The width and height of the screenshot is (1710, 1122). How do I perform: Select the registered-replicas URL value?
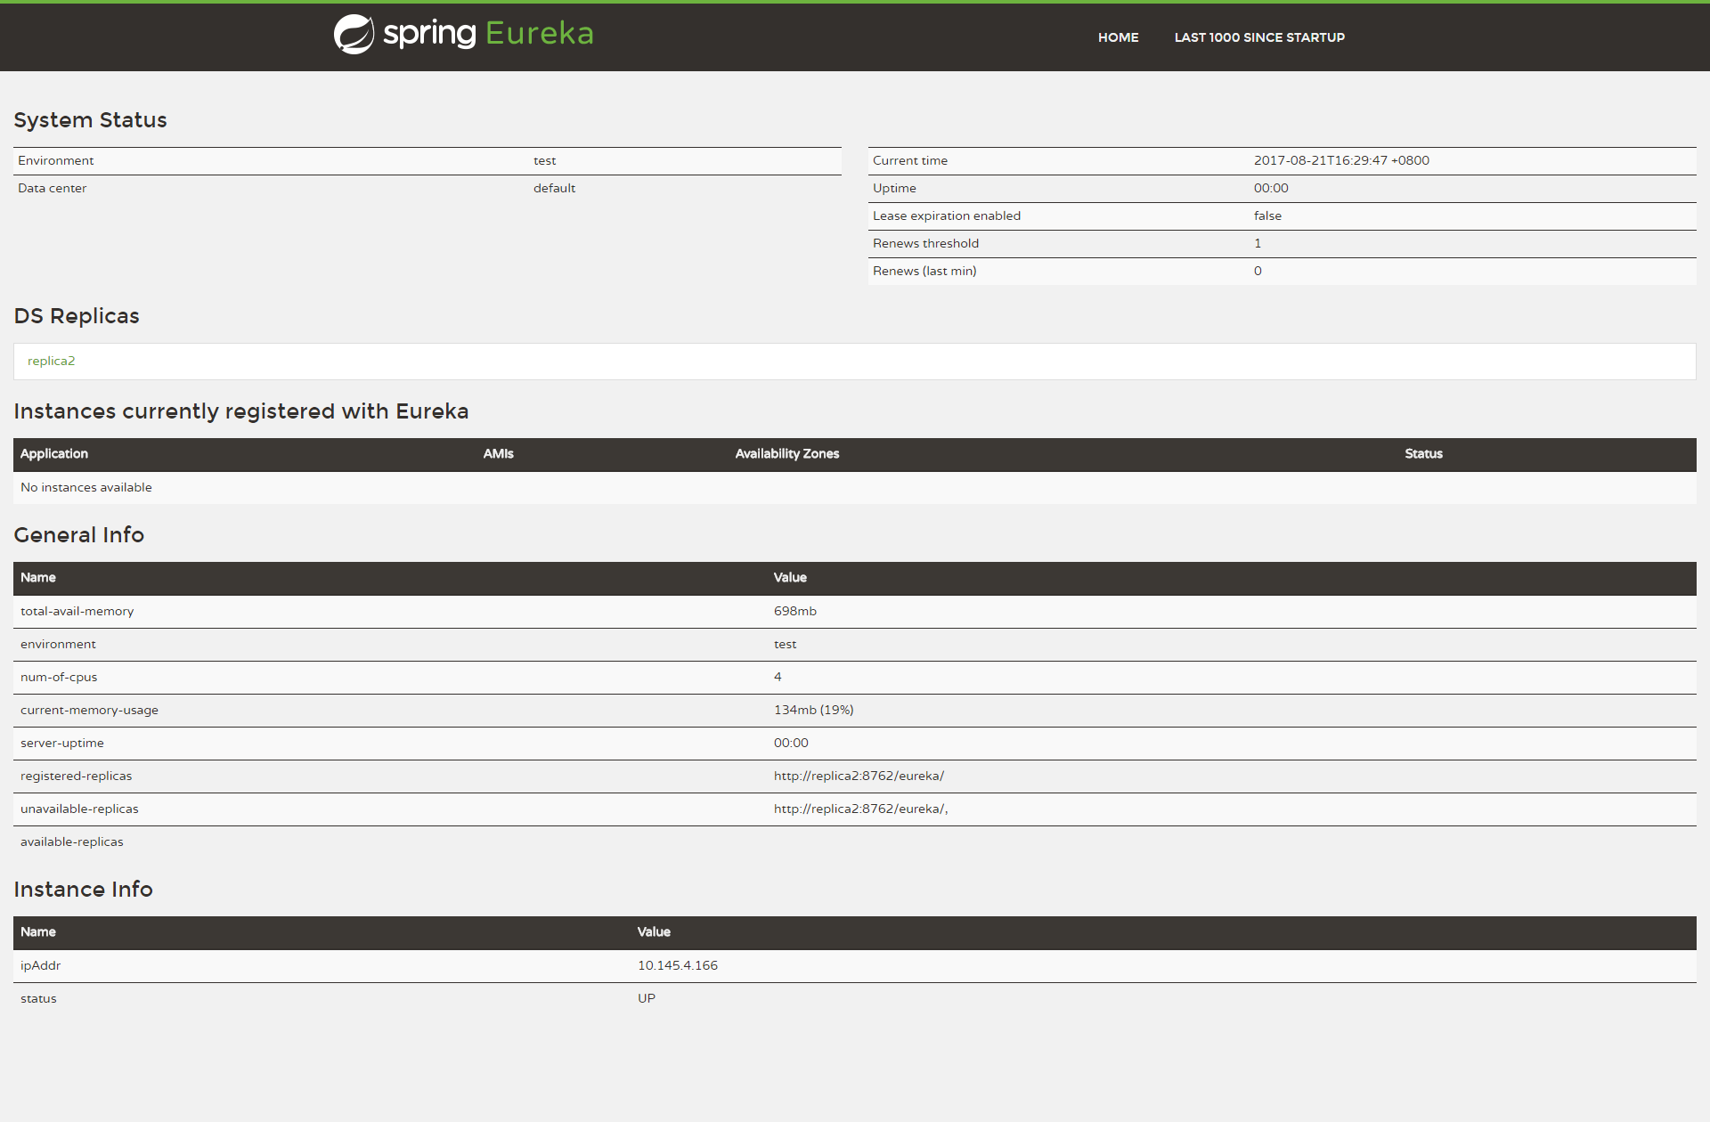(859, 776)
